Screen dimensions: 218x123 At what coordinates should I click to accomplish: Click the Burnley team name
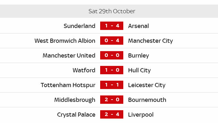coord(138,56)
